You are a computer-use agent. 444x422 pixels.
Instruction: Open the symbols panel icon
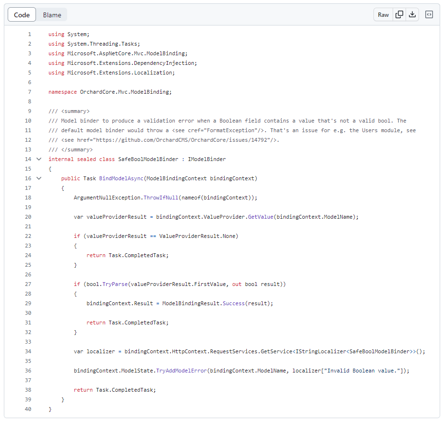point(429,14)
